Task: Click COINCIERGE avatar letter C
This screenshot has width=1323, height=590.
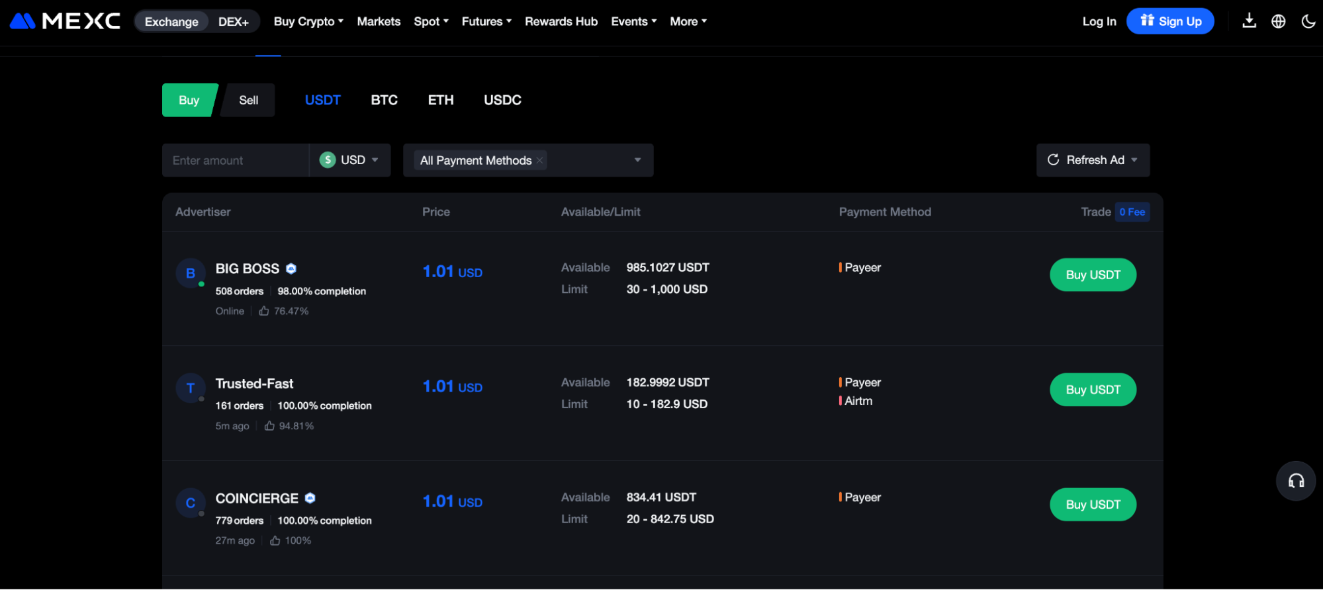Action: 191,503
